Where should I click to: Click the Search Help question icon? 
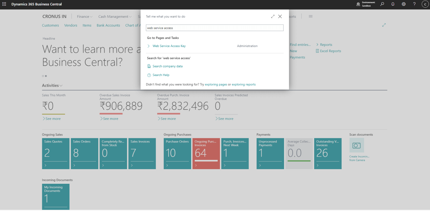[x=149, y=75]
